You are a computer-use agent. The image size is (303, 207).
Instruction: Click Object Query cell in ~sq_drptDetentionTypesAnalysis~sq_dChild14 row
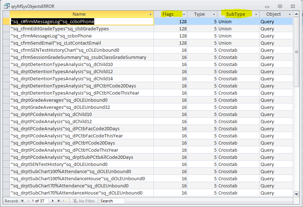276,79
